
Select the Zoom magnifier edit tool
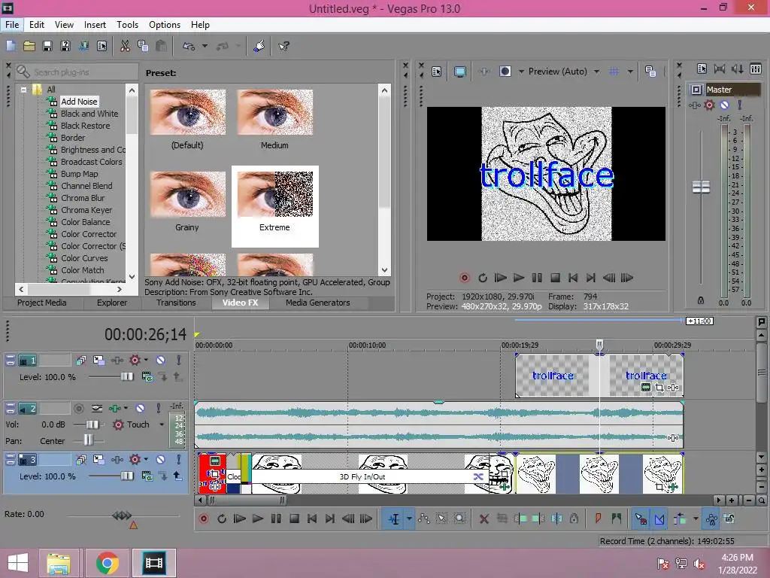pyautogui.click(x=459, y=519)
